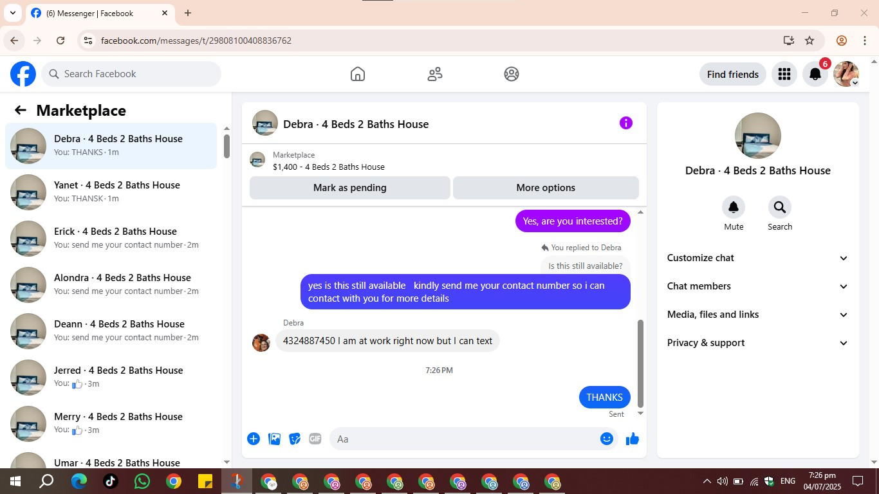Open the emoji picker

pyautogui.click(x=607, y=439)
